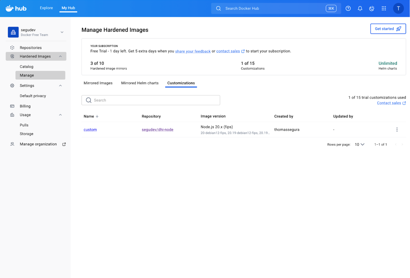Open the user avatar T menu
This screenshot has height=278, width=410.
pyautogui.click(x=398, y=8)
